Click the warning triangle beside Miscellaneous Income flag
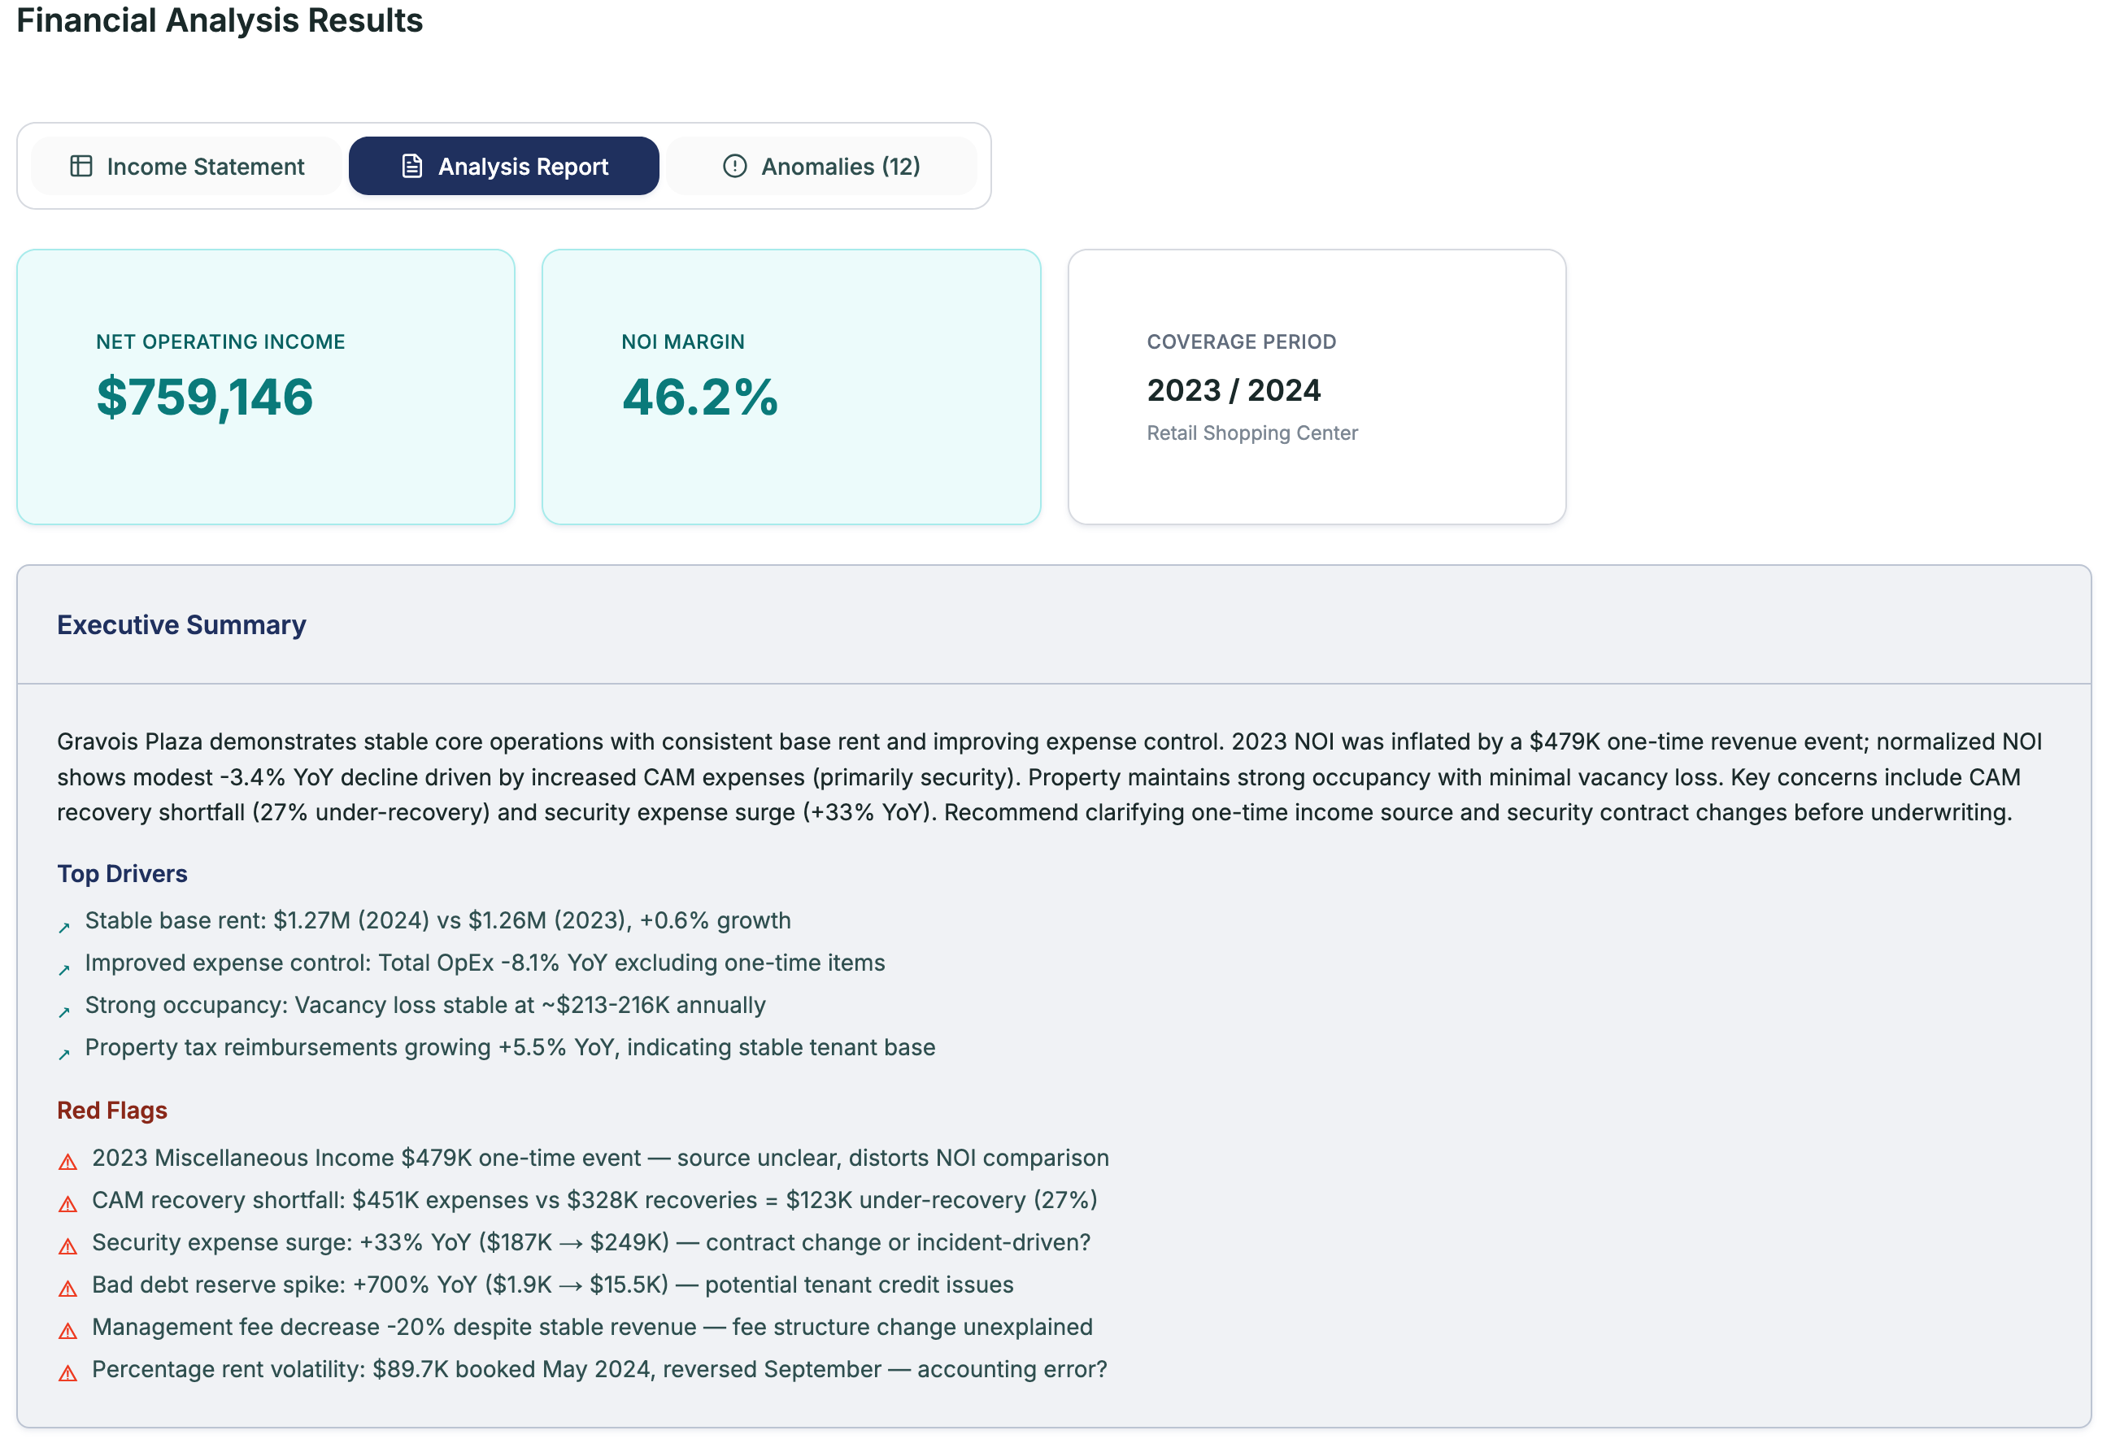The height and width of the screenshot is (1439, 2111). coord(67,1160)
